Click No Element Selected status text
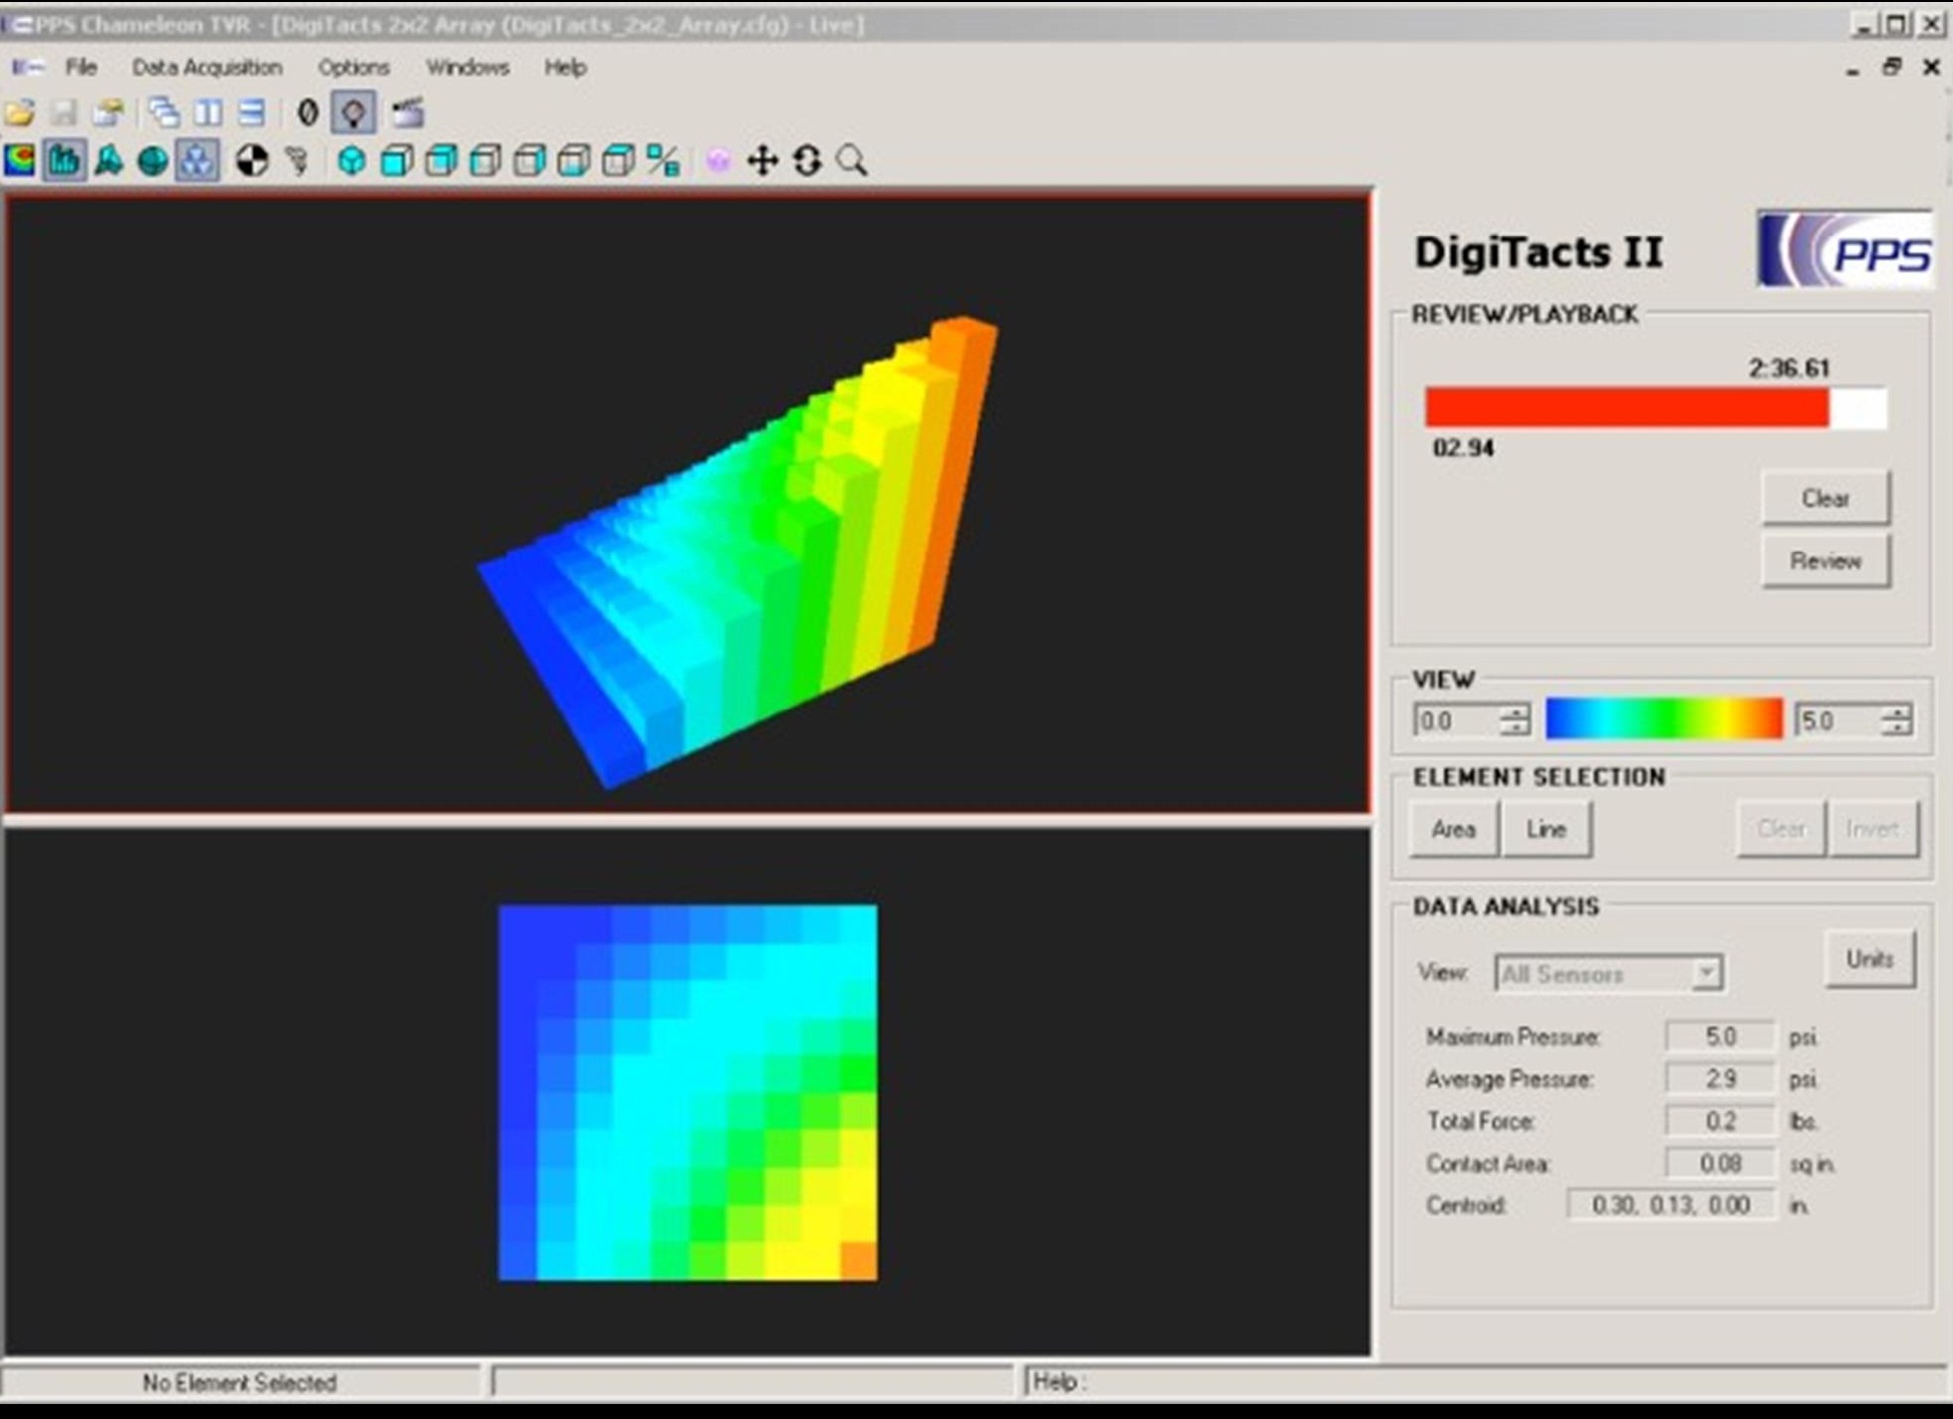This screenshot has width=1953, height=1419. pos(239,1382)
